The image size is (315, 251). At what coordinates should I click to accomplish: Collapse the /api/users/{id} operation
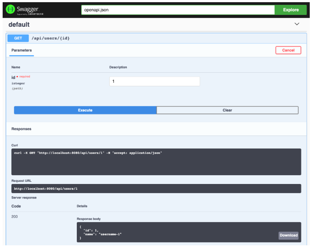[50, 38]
